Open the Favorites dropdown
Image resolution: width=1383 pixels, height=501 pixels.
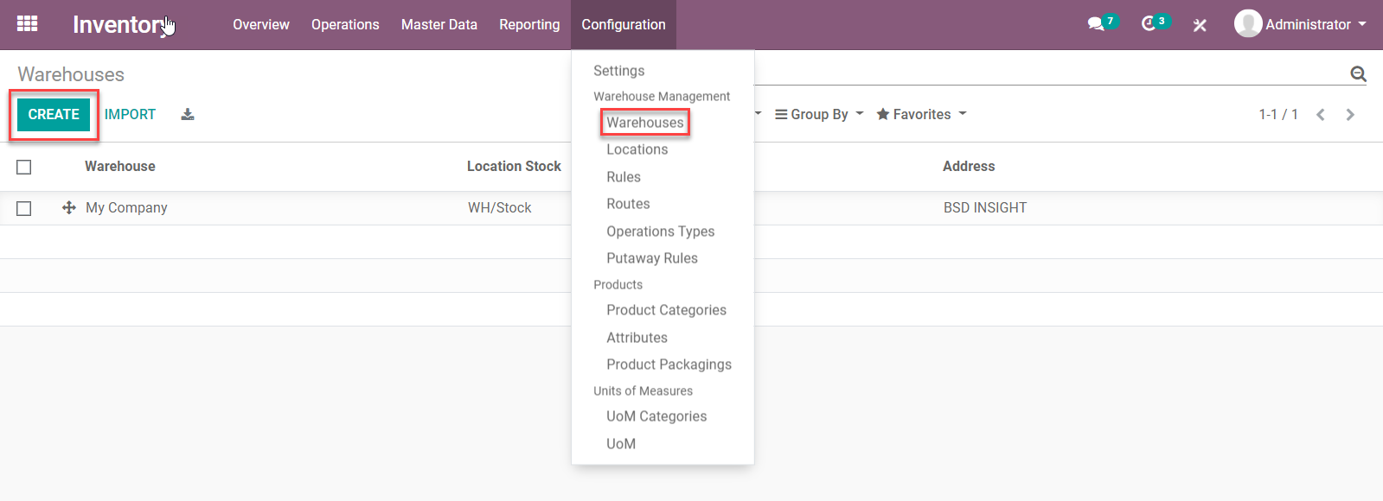pyautogui.click(x=921, y=115)
